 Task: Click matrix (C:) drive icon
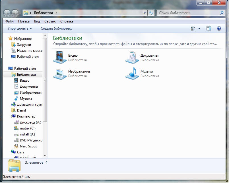(x=16, y=128)
